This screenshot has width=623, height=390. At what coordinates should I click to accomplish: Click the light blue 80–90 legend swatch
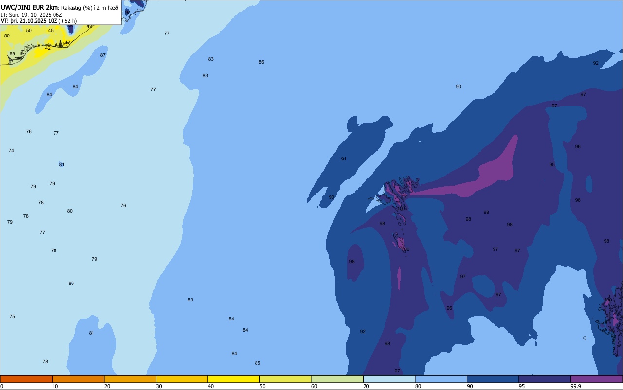(x=441, y=379)
